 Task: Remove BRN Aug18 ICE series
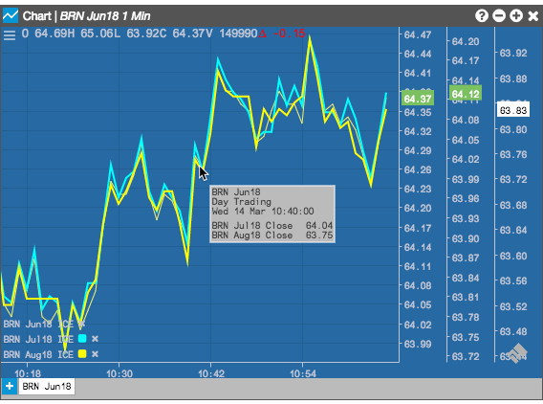point(95,354)
